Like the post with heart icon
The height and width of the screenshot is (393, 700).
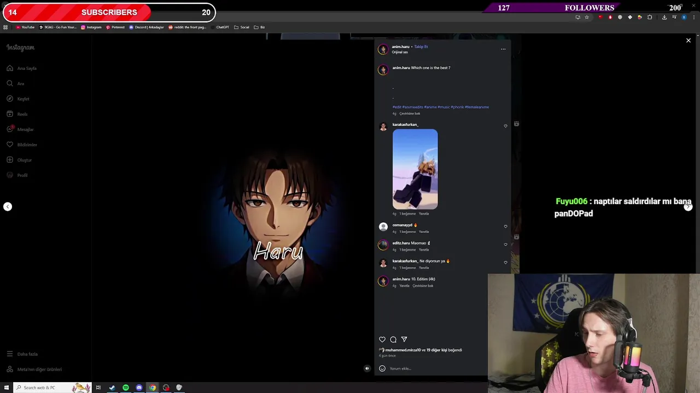point(382,340)
